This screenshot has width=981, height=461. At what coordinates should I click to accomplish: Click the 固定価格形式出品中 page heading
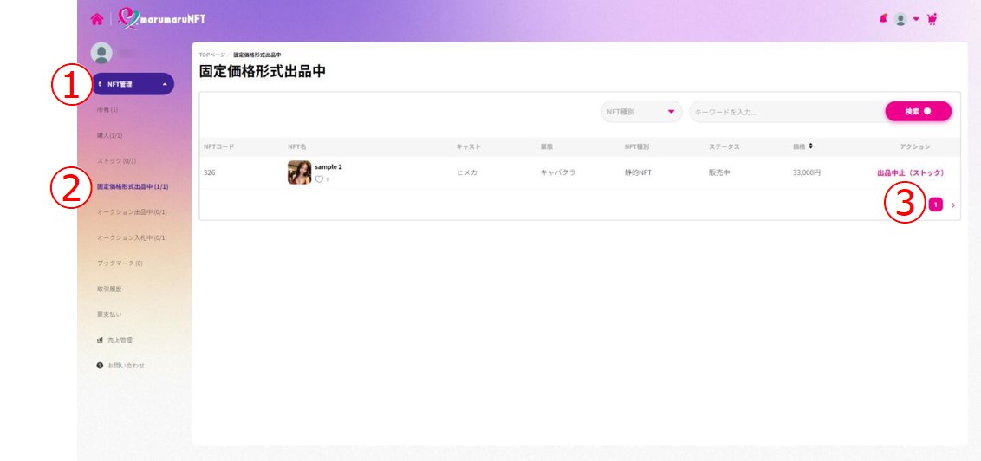pos(262,71)
